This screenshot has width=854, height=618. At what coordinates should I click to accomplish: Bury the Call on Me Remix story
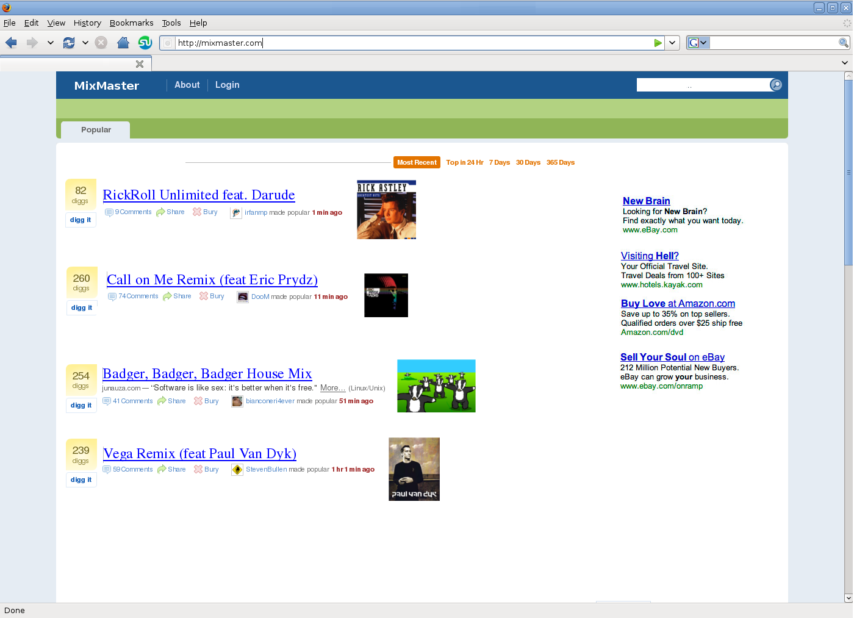pyautogui.click(x=212, y=296)
